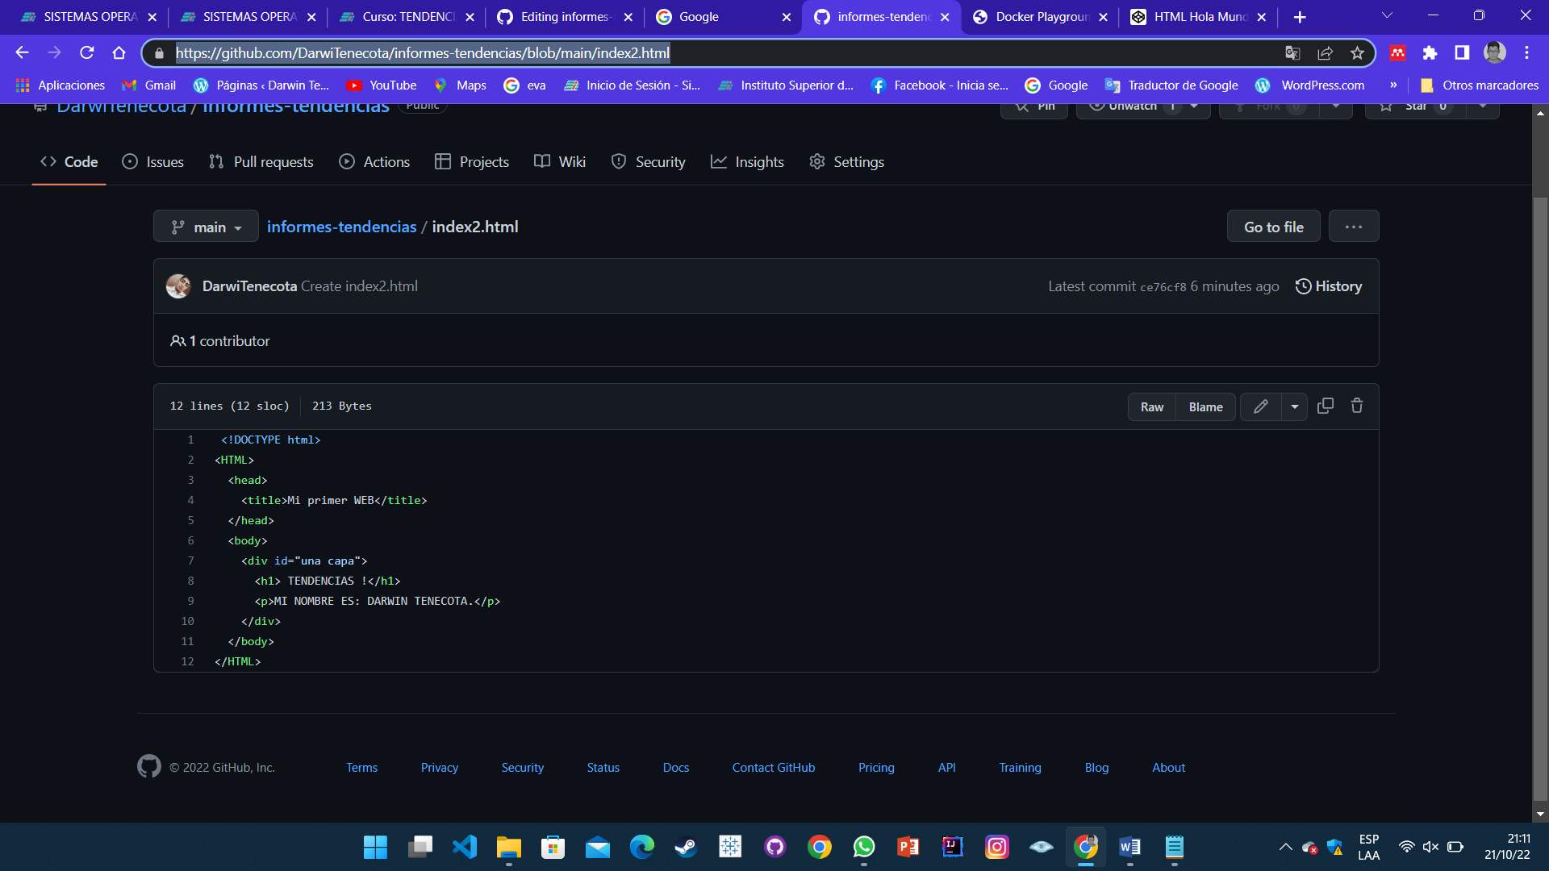Delete index2.html using the trash icon

[x=1357, y=406]
